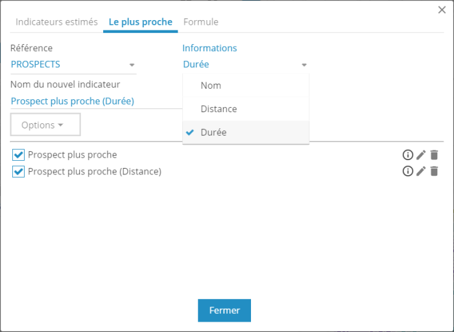Expand the Options dropdown button
The width and height of the screenshot is (454, 332).
pos(45,124)
